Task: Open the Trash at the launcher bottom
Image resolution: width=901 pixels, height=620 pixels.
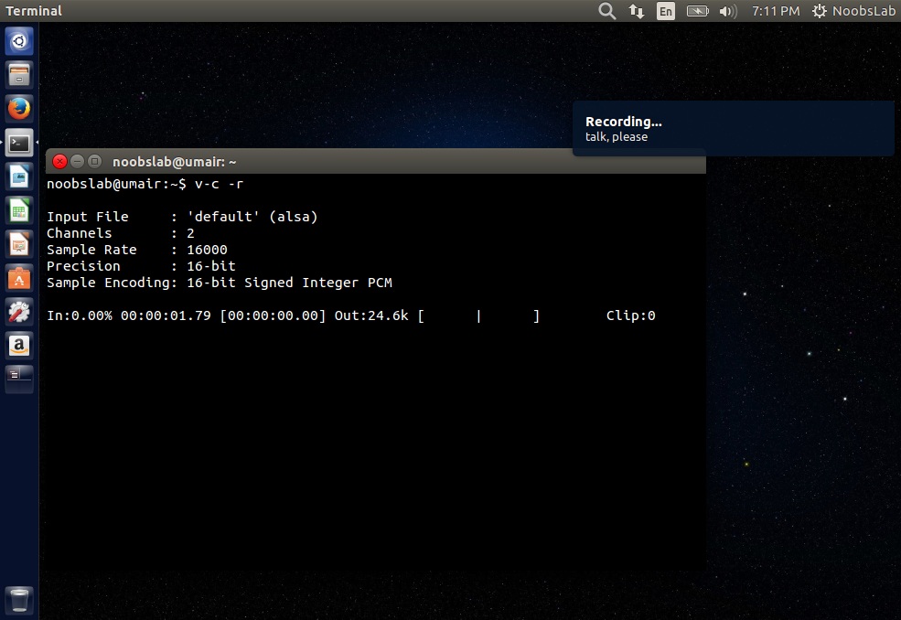Action: pos(19,600)
